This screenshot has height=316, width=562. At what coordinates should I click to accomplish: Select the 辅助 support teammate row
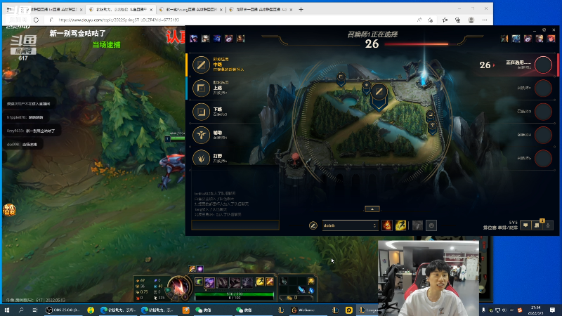[233, 135]
